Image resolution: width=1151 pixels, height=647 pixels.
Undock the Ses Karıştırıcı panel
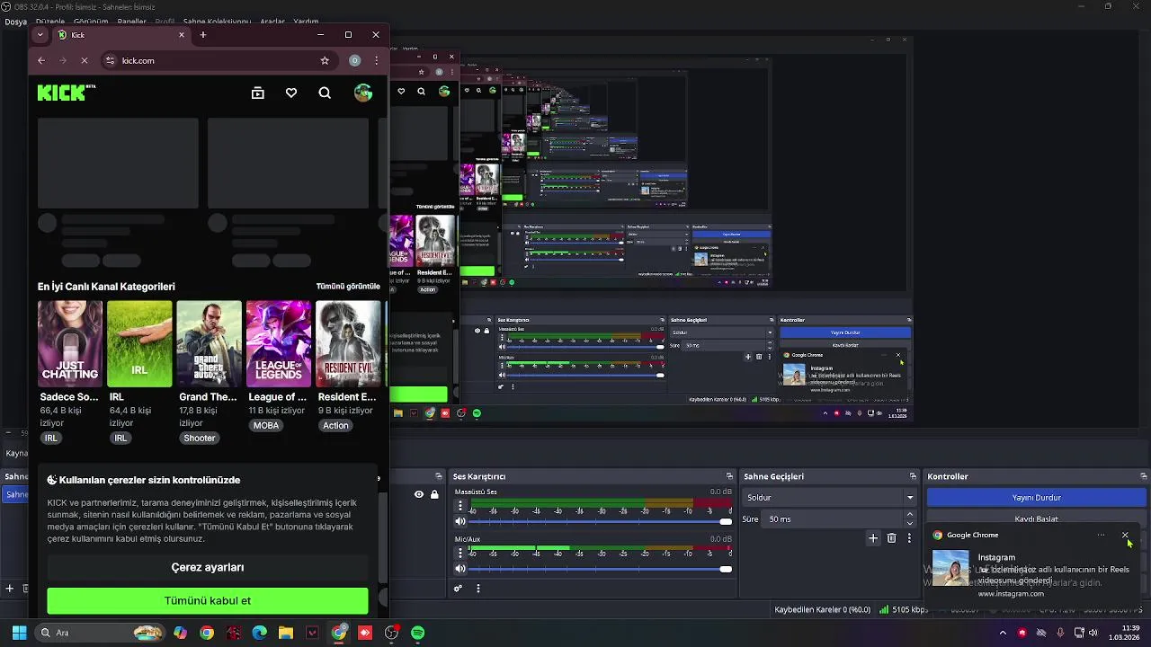[729, 476]
